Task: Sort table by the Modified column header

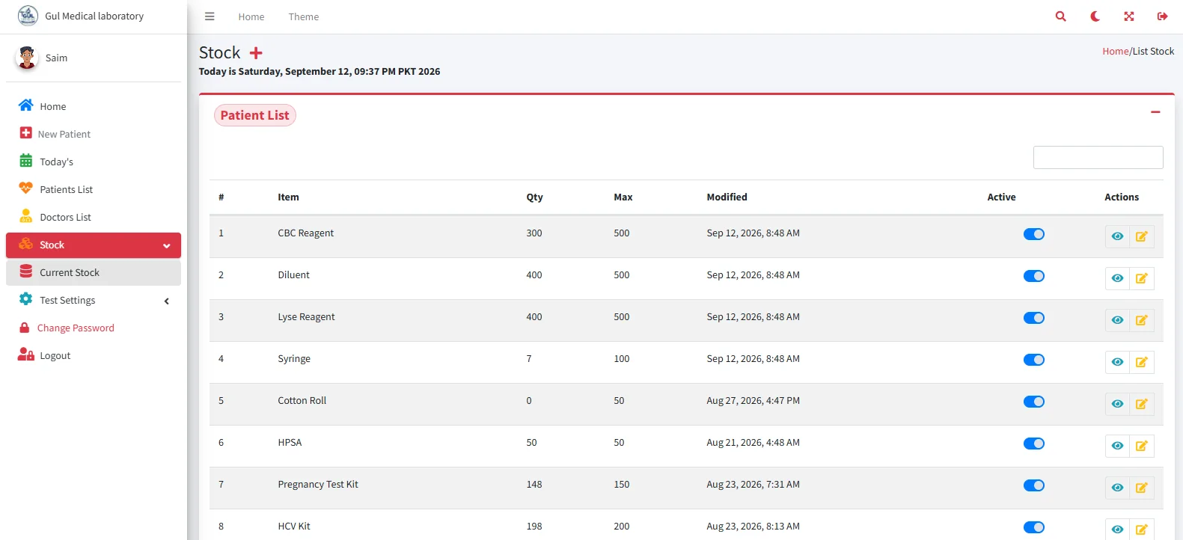Action: (727, 197)
